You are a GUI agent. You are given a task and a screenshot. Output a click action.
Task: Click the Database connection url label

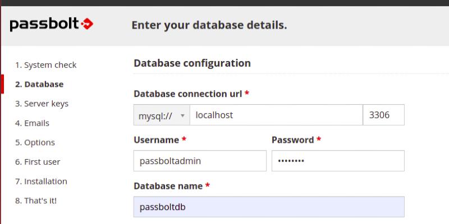click(188, 94)
